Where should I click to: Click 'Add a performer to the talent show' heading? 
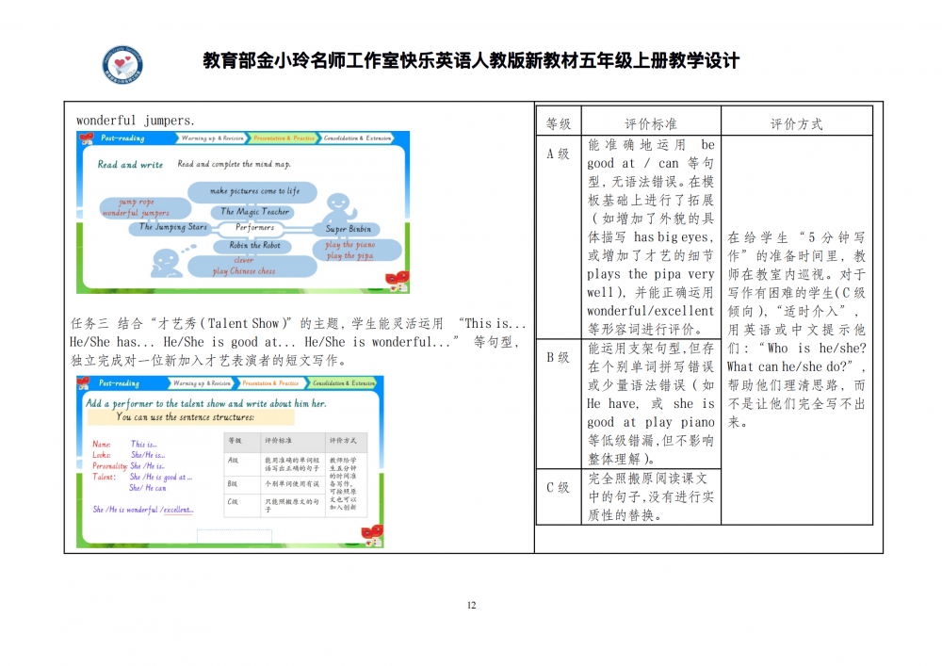[206, 403]
